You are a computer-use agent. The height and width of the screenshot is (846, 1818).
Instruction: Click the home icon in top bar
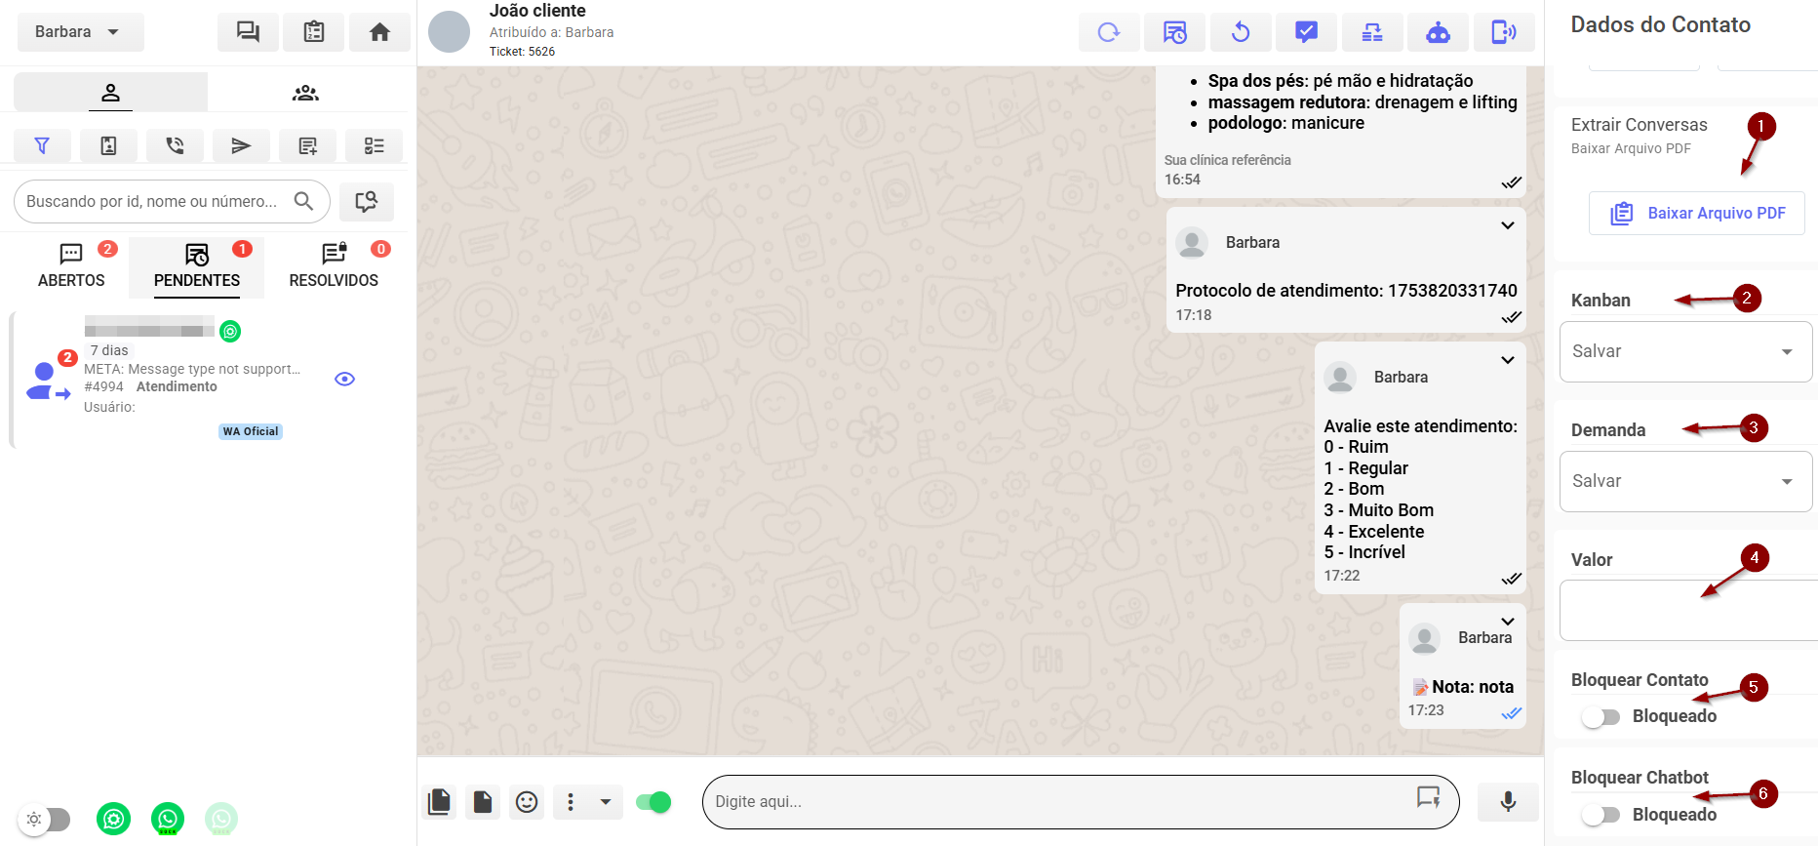(x=379, y=32)
